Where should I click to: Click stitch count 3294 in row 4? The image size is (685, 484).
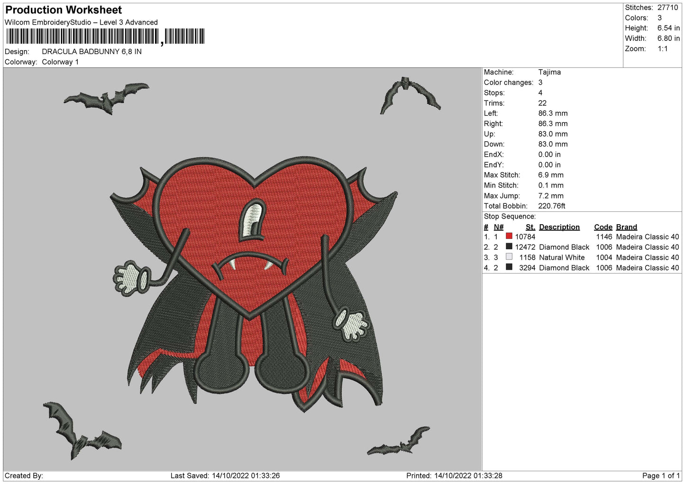(527, 268)
